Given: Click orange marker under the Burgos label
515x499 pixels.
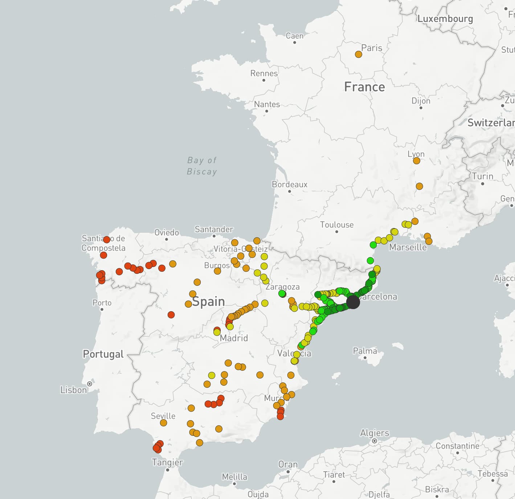Looking at the screenshot, I should (x=217, y=271).
